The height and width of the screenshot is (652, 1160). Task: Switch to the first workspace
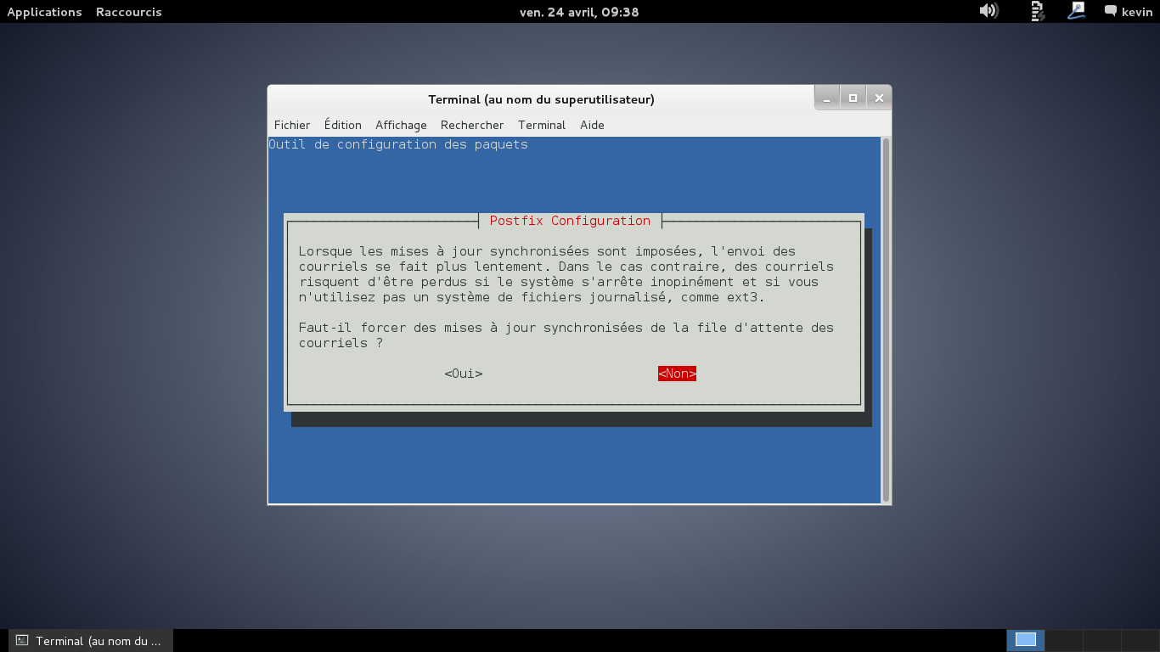click(1026, 640)
